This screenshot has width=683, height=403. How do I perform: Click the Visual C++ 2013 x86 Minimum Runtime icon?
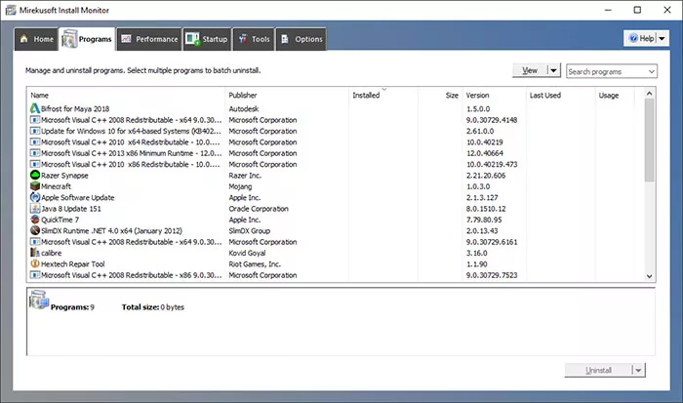(35, 153)
